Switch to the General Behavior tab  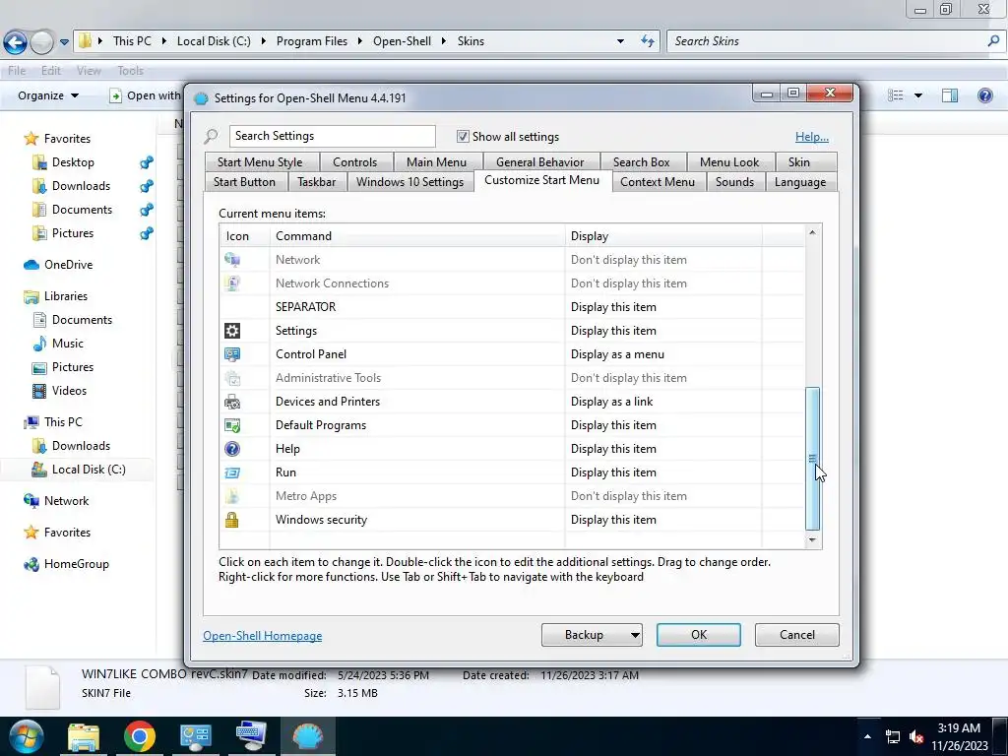tap(540, 162)
